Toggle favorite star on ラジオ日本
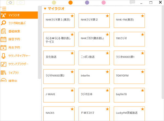Screen dimensions: 164x121 pos(107,91)
